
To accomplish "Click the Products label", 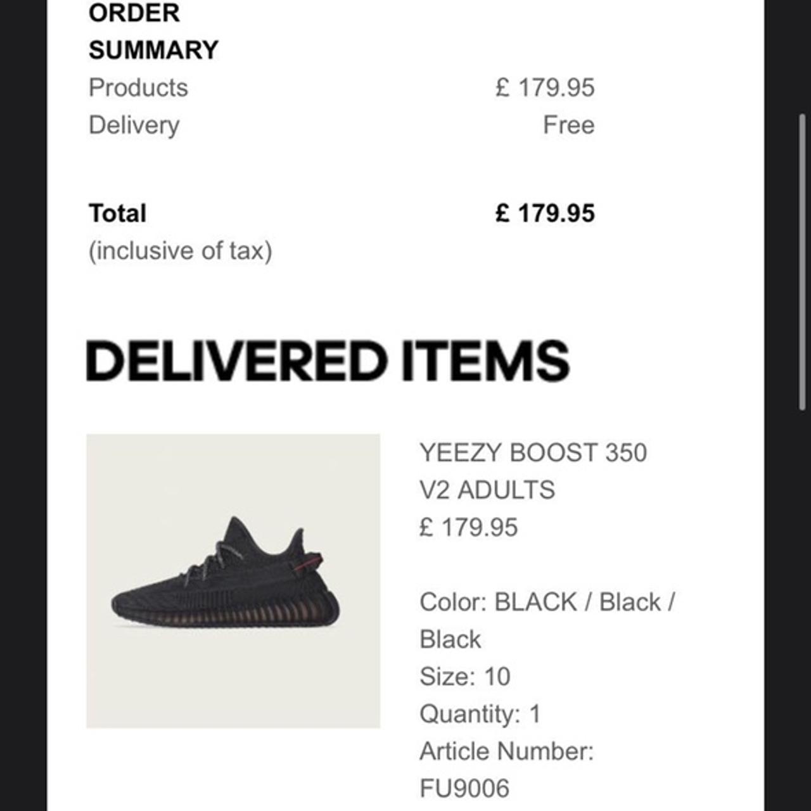I will pos(138,87).
